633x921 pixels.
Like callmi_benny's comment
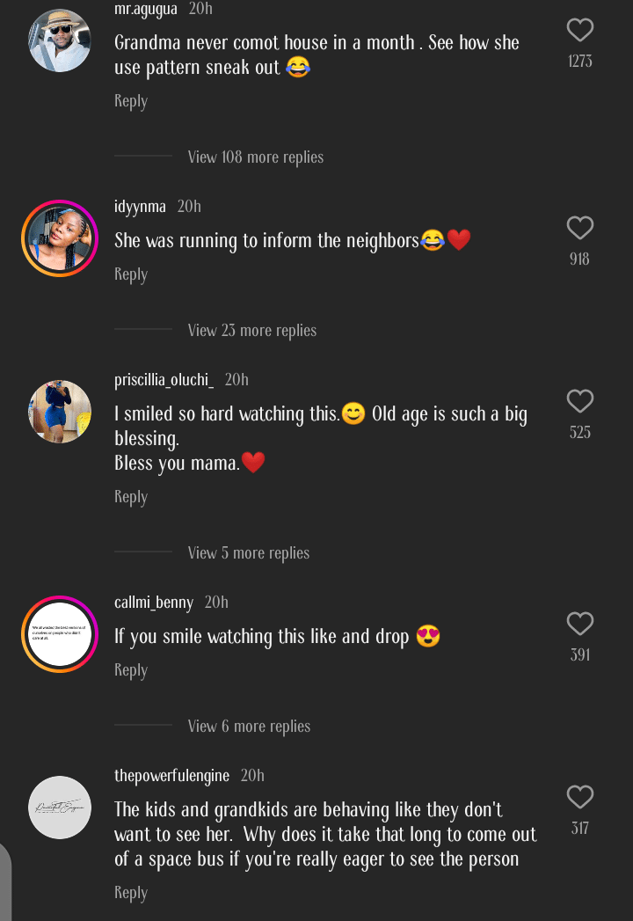(x=580, y=625)
